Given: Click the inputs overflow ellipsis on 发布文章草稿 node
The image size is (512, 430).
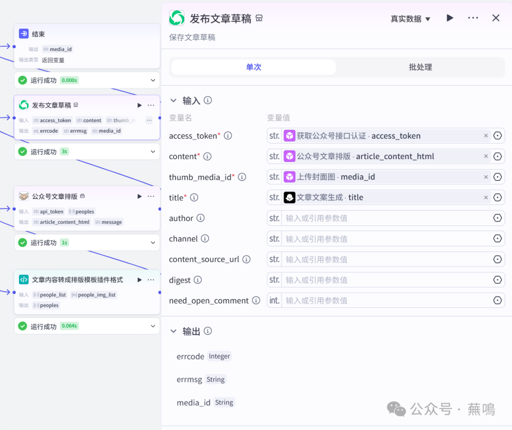Looking at the screenshot, I should tap(149, 120).
